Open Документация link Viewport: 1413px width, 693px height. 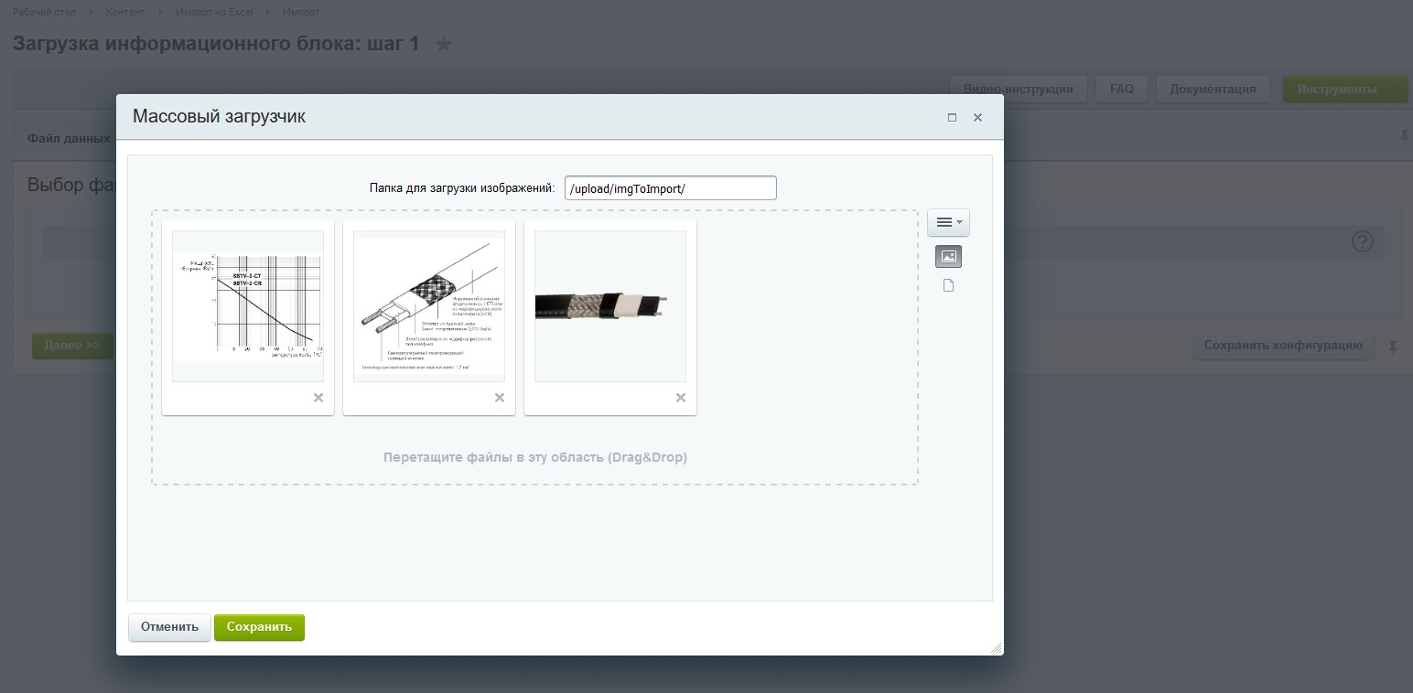coord(1213,89)
